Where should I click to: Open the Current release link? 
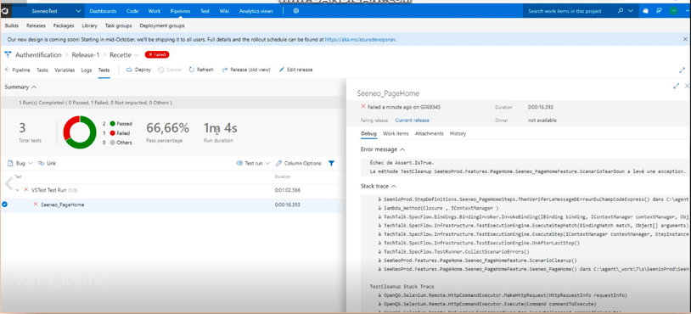pos(412,120)
